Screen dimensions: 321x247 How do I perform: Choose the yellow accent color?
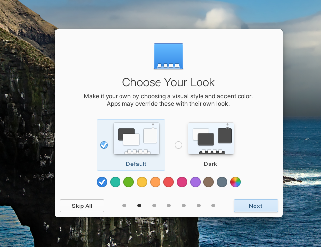142,182
